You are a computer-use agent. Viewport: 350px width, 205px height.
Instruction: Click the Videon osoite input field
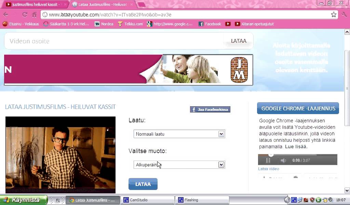(114, 41)
